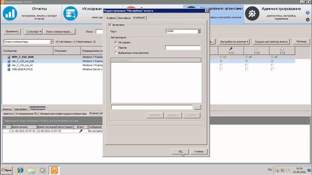Click the Порт number field
312x175 pixels.
point(181,31)
